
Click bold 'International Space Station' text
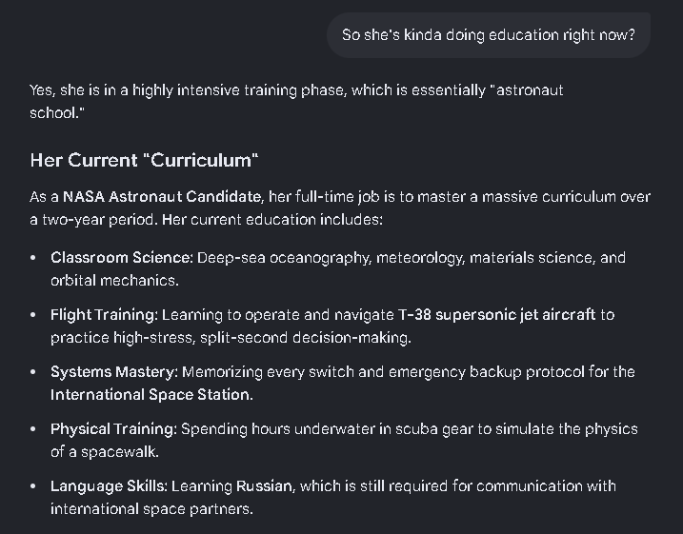(151, 395)
